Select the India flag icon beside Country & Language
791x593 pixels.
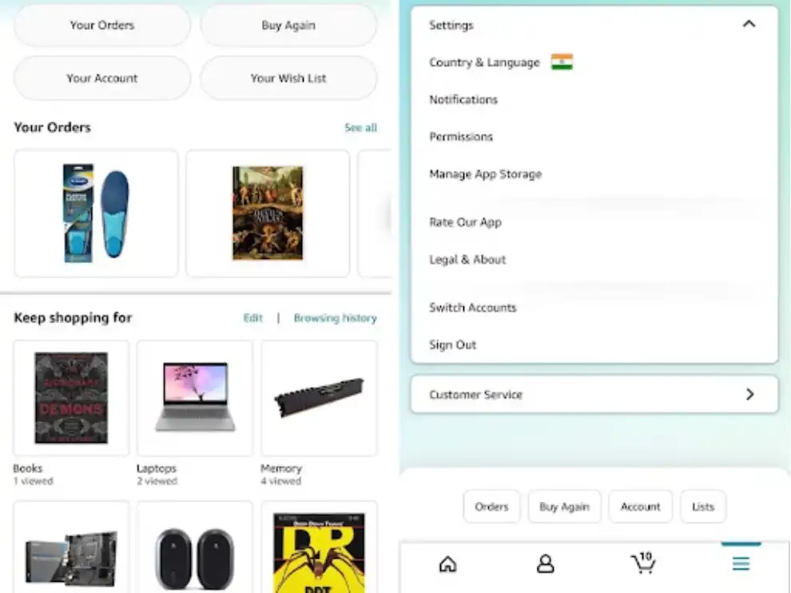562,62
